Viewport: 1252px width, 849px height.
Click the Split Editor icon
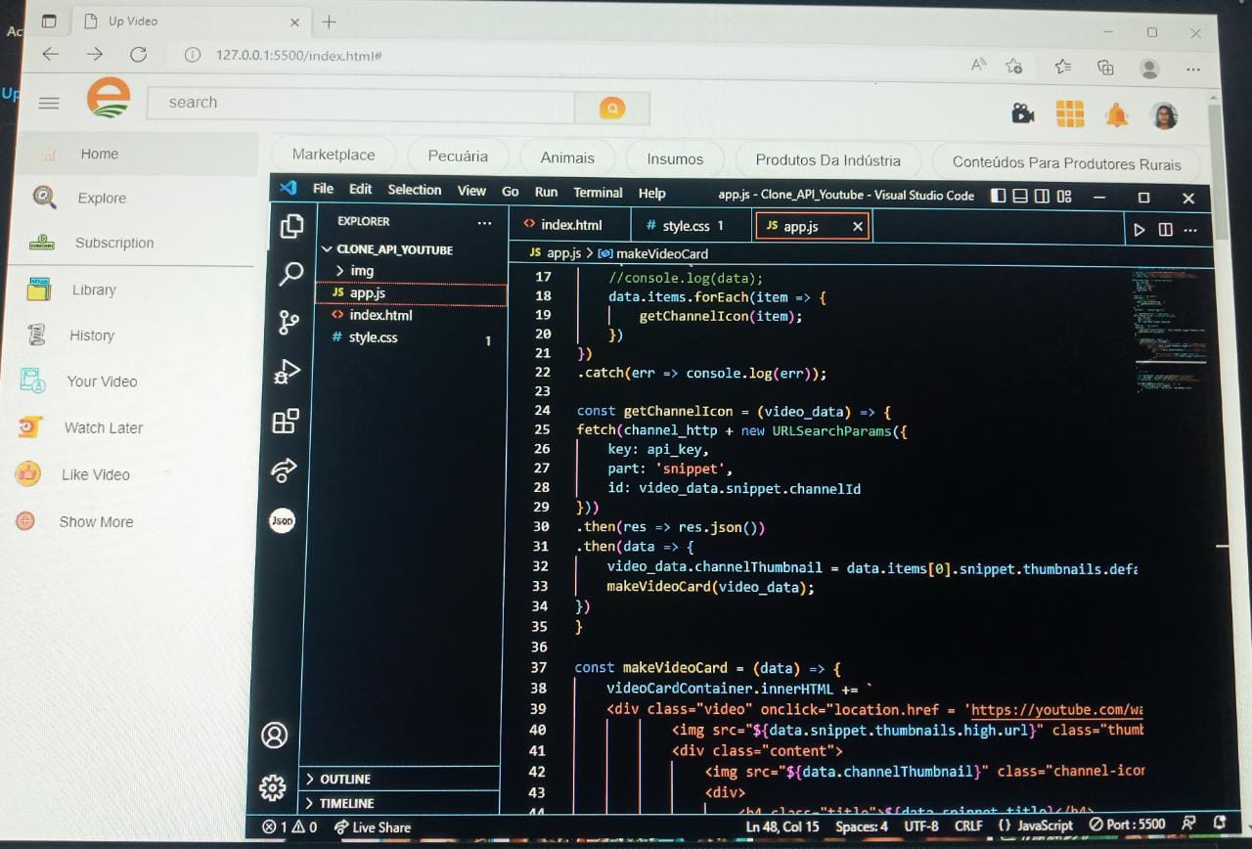pyautogui.click(x=1164, y=229)
